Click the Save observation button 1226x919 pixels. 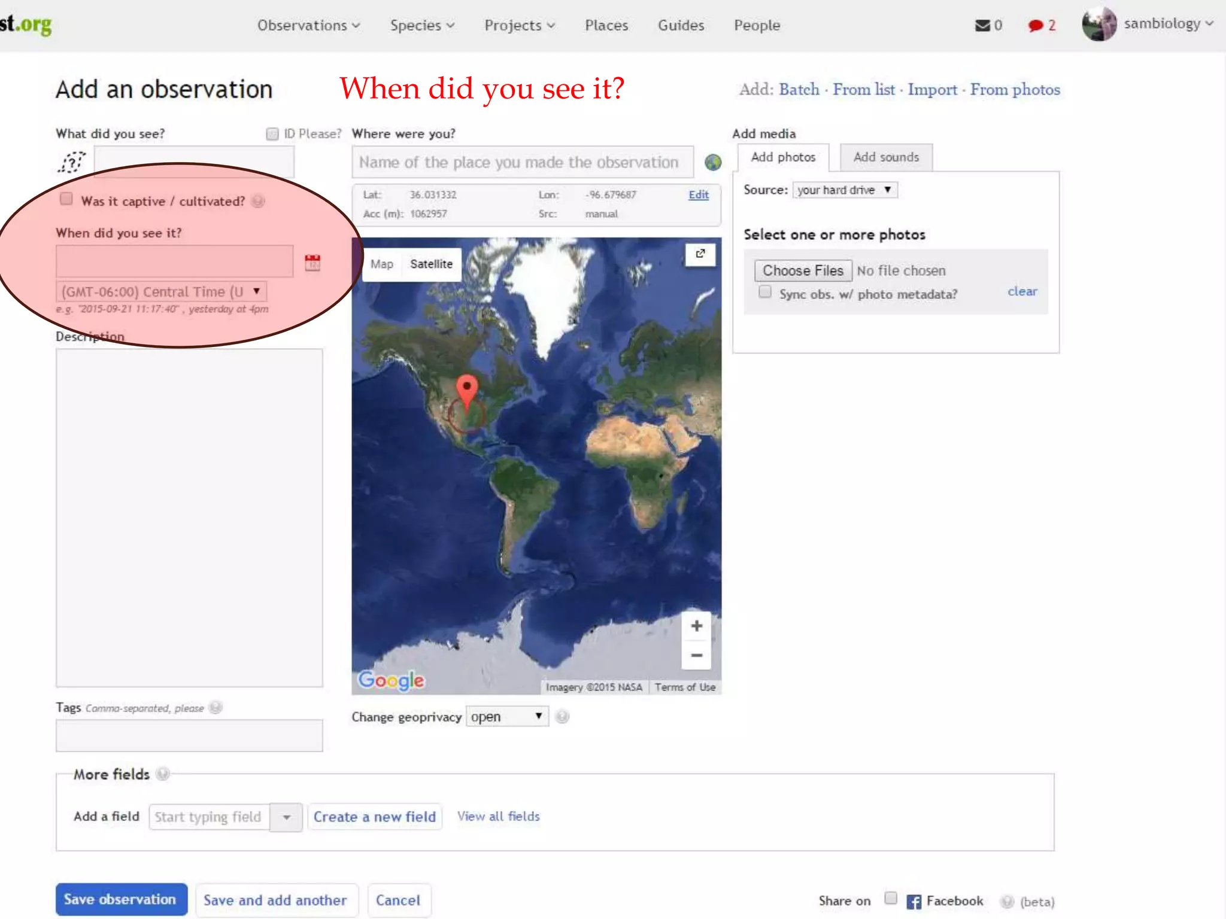click(121, 899)
